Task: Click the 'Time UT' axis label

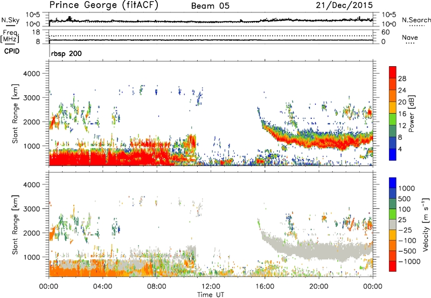Action: pos(211,294)
